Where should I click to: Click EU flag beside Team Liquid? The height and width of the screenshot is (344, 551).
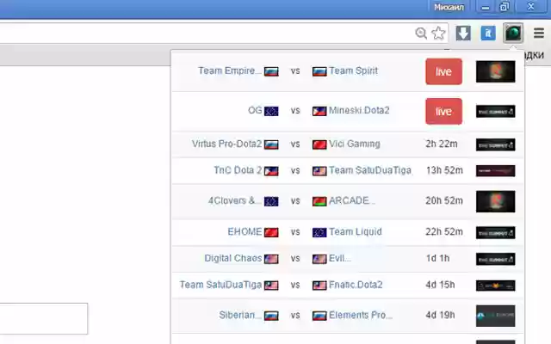pyautogui.click(x=319, y=232)
